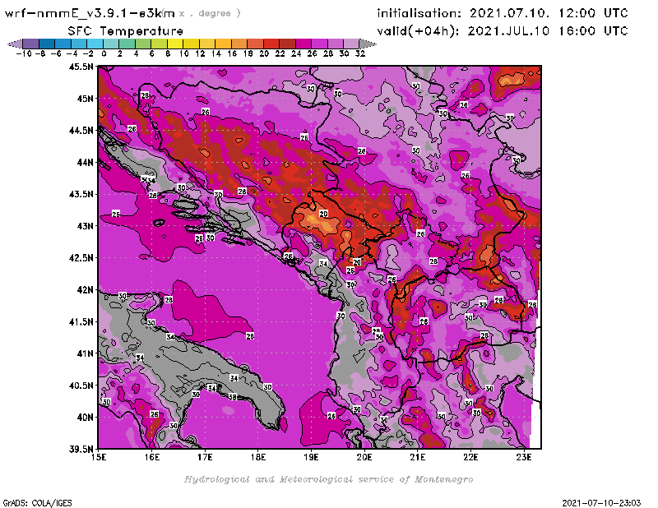Click the '45.5N' latitude label

tap(81, 67)
